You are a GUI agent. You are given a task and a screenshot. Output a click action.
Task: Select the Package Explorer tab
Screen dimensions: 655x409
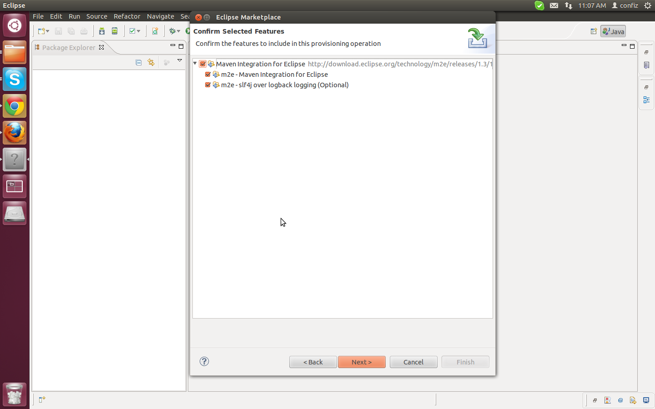(69, 47)
